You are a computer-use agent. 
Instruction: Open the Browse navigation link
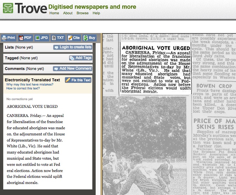[82, 13]
